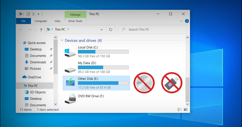The width and height of the screenshot is (242, 127).
Task: Click pin icon beside pinned Documents
Action: pyautogui.click(x=51, y=56)
